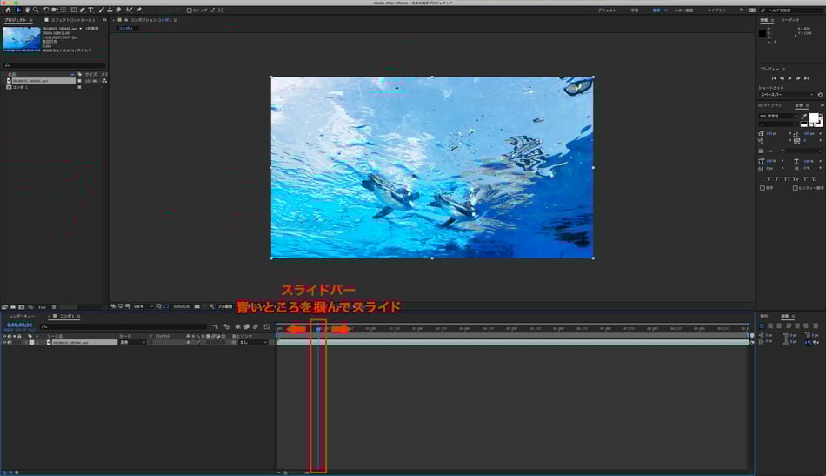Select the Hand tool
Screen dimensions: 826x476
[x=25, y=10]
